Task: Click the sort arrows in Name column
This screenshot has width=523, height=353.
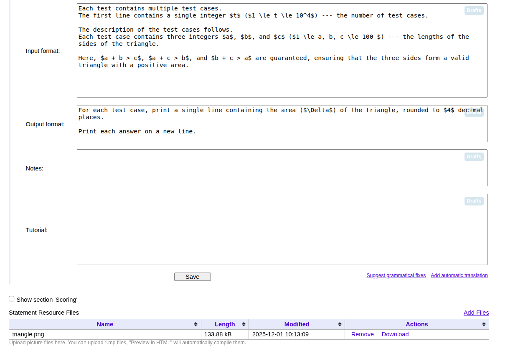Action: [x=195, y=324]
